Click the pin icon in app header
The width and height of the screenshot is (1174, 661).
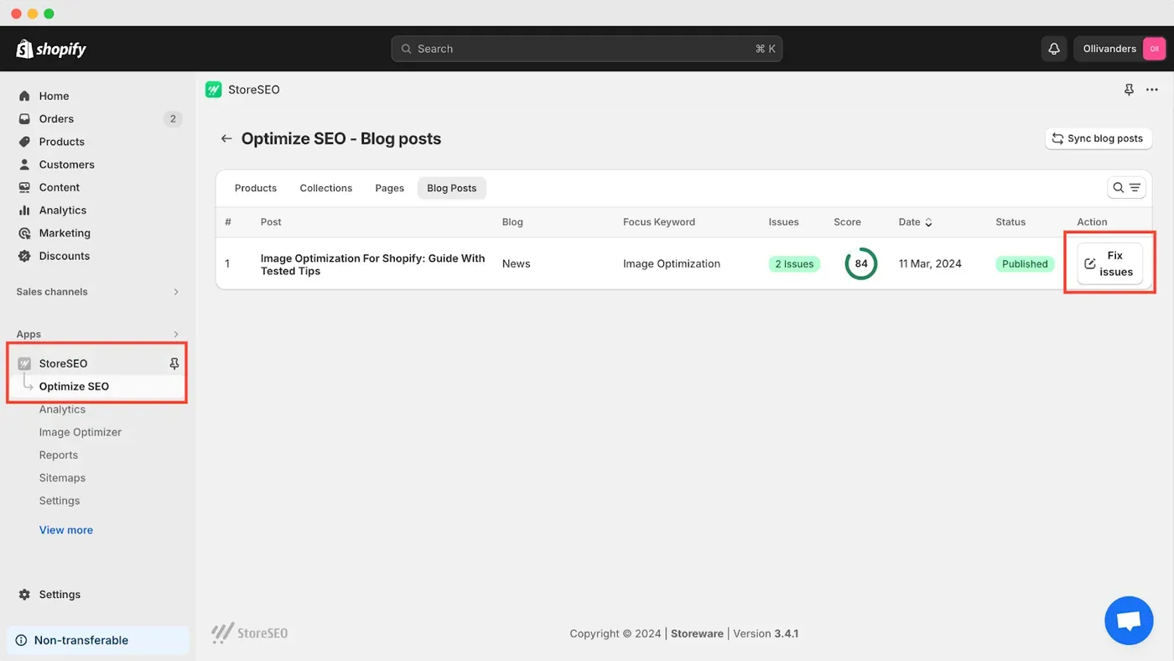1129,90
